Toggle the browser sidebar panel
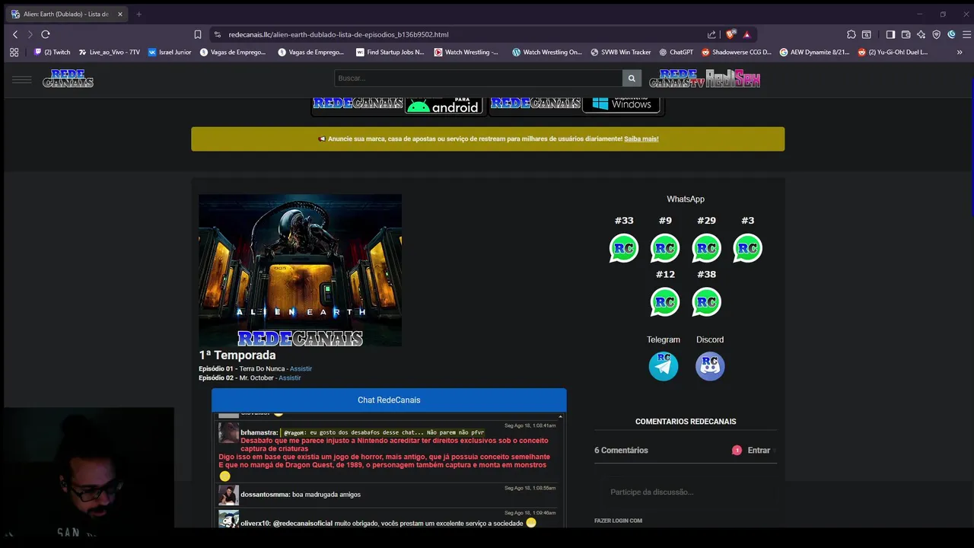The width and height of the screenshot is (974, 548). 890,34
